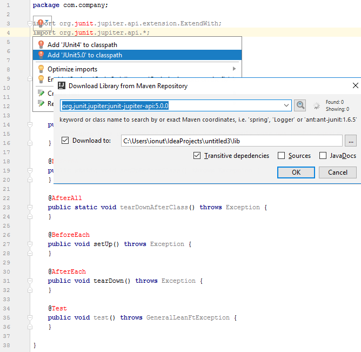Uncheck the Download to checkbox
The height and width of the screenshot is (352, 361).
click(x=65, y=141)
